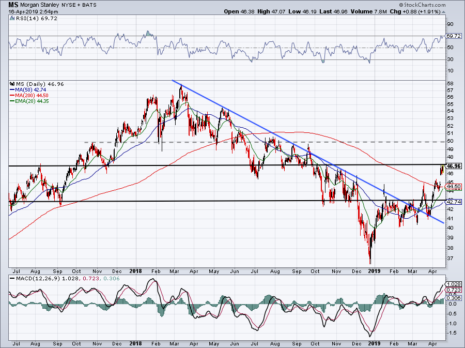Click the High 47.07 quote value
465x348 pixels.
point(271,11)
